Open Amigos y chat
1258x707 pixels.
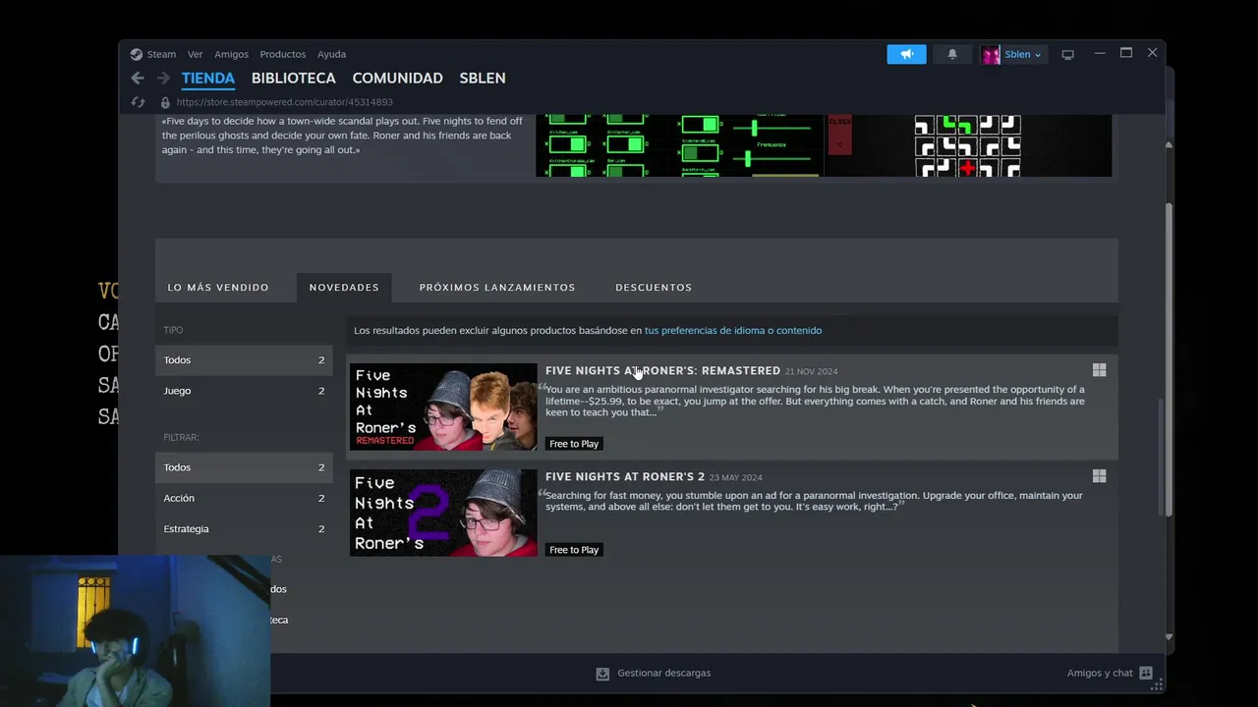tap(1100, 674)
